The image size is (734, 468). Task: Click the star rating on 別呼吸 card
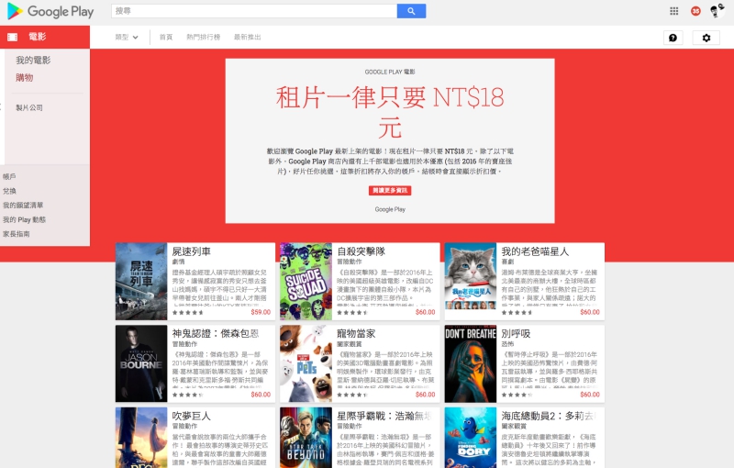click(x=517, y=395)
